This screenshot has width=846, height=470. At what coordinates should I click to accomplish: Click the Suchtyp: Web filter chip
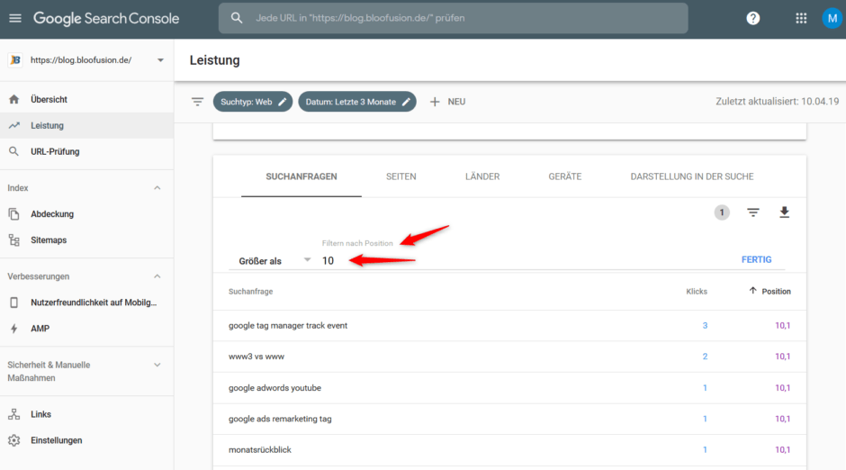pos(253,102)
